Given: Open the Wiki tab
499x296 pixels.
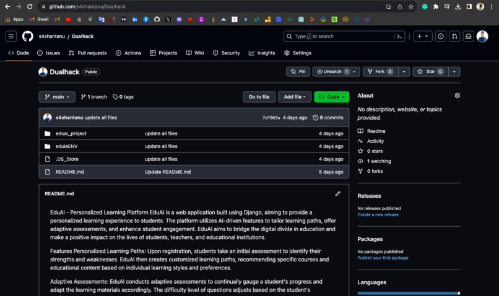Looking at the screenshot, I should [x=195, y=53].
